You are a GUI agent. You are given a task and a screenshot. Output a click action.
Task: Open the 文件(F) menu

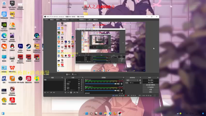point(46,20)
